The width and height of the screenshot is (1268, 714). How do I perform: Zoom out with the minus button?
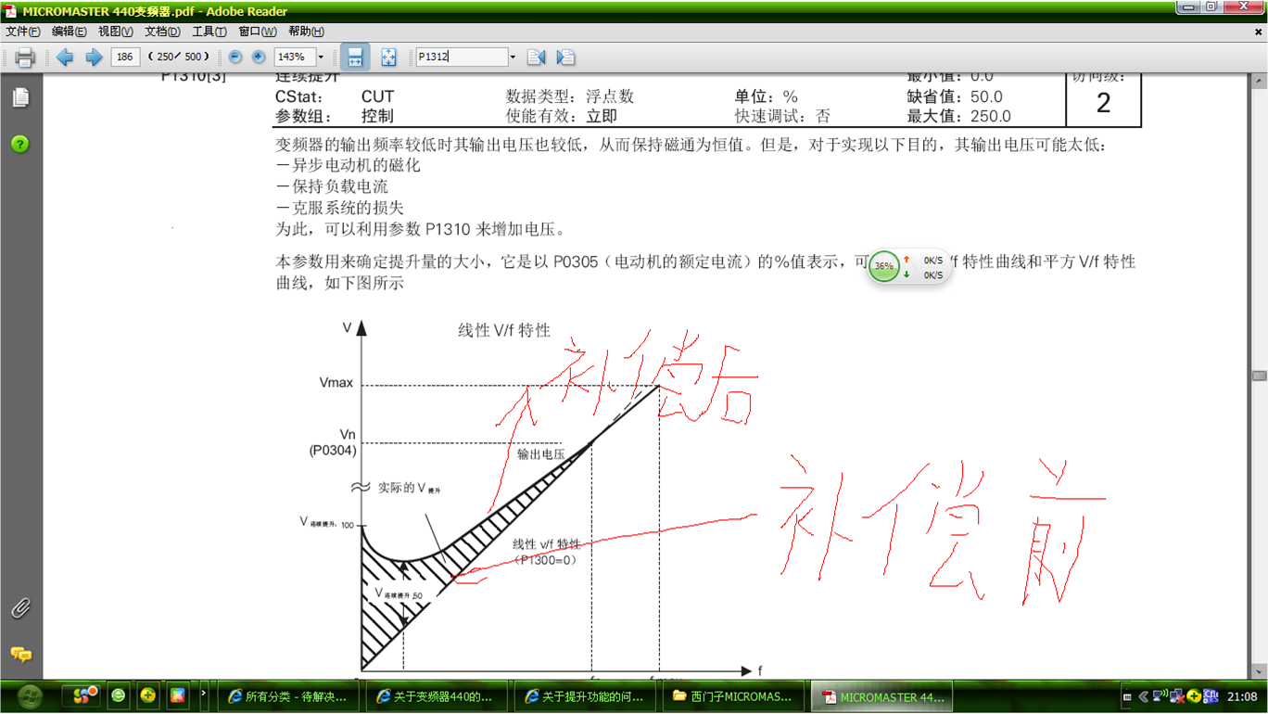235,57
